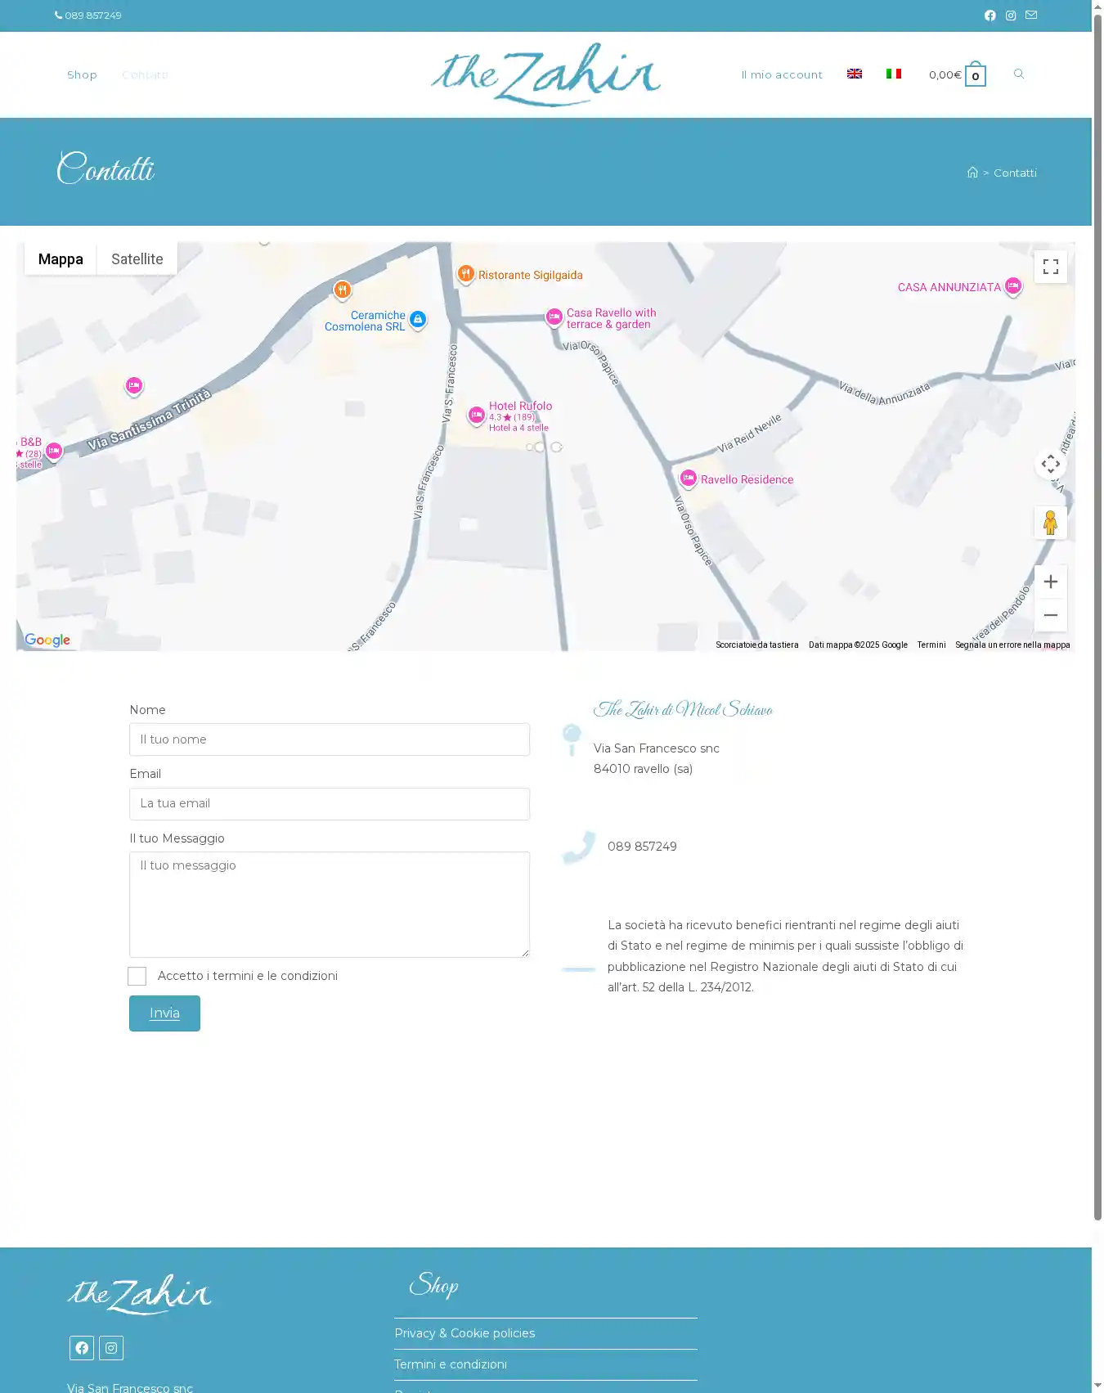Click the email envelope icon in header

click(x=1031, y=16)
